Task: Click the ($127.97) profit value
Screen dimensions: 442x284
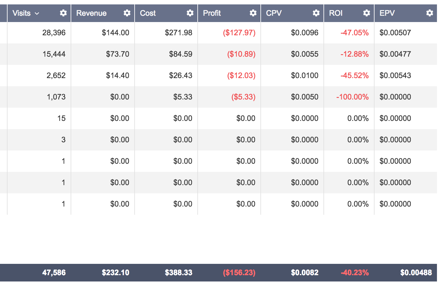Action: (239, 33)
